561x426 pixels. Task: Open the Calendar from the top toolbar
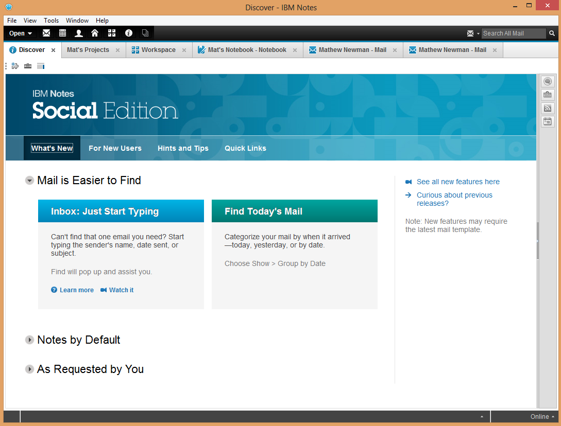[62, 33]
